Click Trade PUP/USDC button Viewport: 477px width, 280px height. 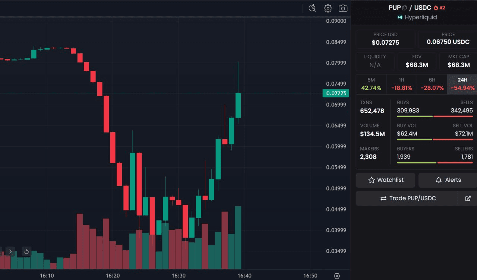[x=407, y=198]
